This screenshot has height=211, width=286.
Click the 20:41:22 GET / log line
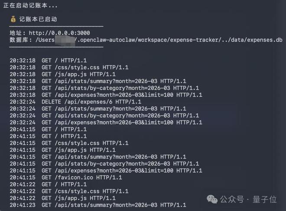coord(48,185)
